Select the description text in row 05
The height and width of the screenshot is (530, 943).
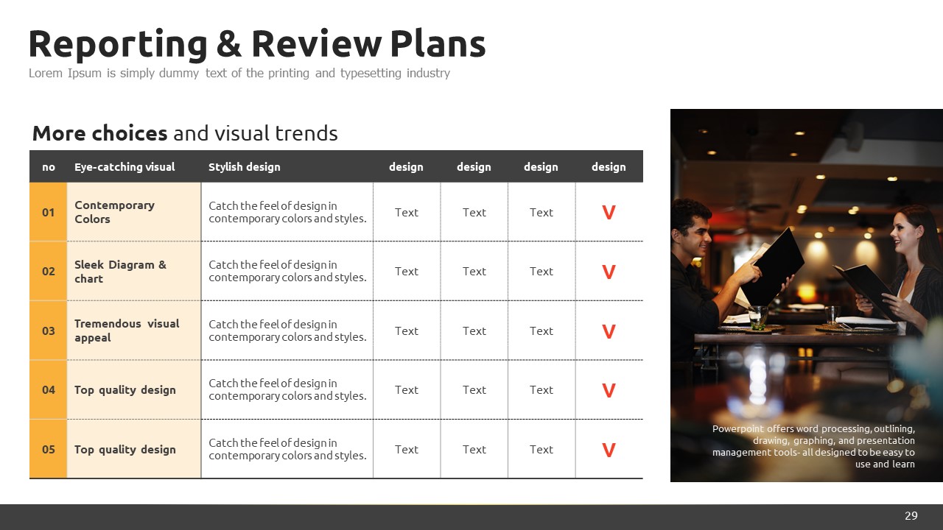coord(287,449)
